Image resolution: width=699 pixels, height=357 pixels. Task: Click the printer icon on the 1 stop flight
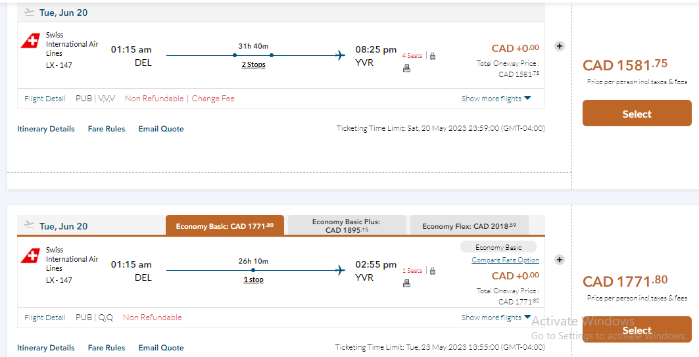406,283
